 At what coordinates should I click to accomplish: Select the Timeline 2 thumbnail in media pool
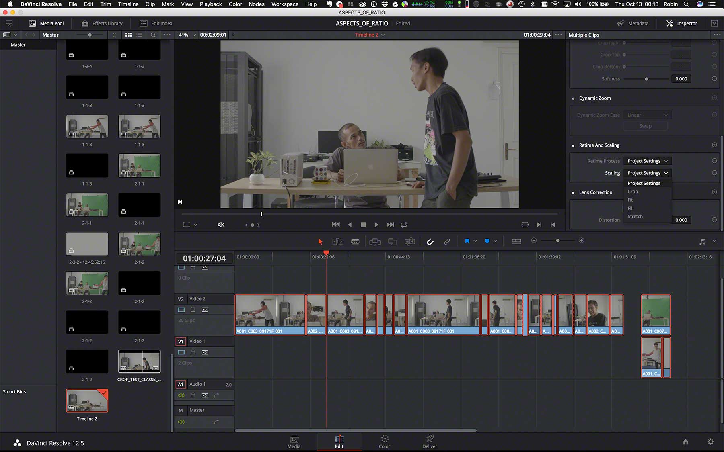[x=87, y=401]
